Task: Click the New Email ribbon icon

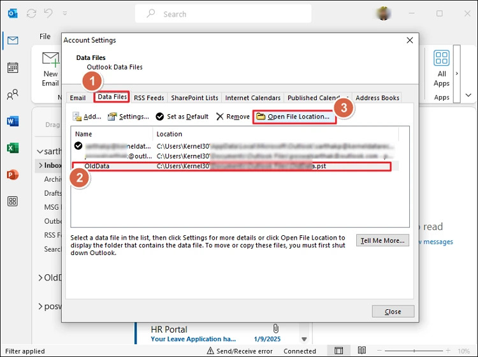Action: pyautogui.click(x=50, y=59)
